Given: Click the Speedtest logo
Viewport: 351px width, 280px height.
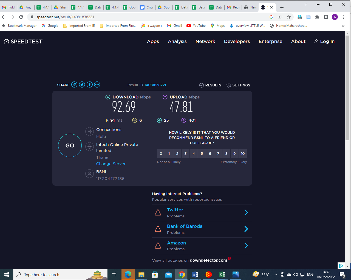Looking at the screenshot, I should [x=23, y=42].
